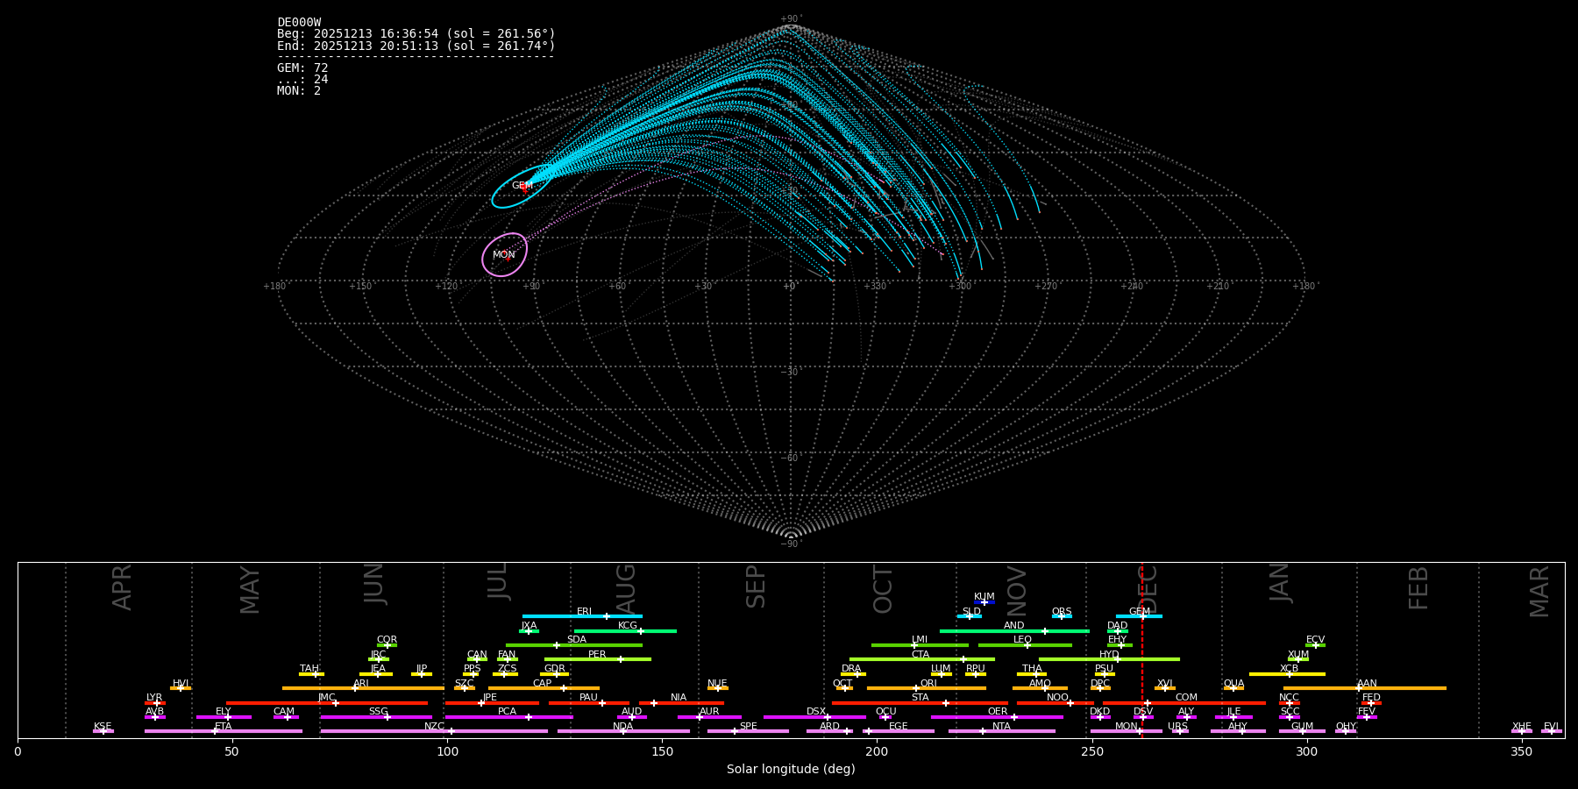The height and width of the screenshot is (789, 1578).
Task: Click the Solar longitude axis label
Action: [x=791, y=770]
